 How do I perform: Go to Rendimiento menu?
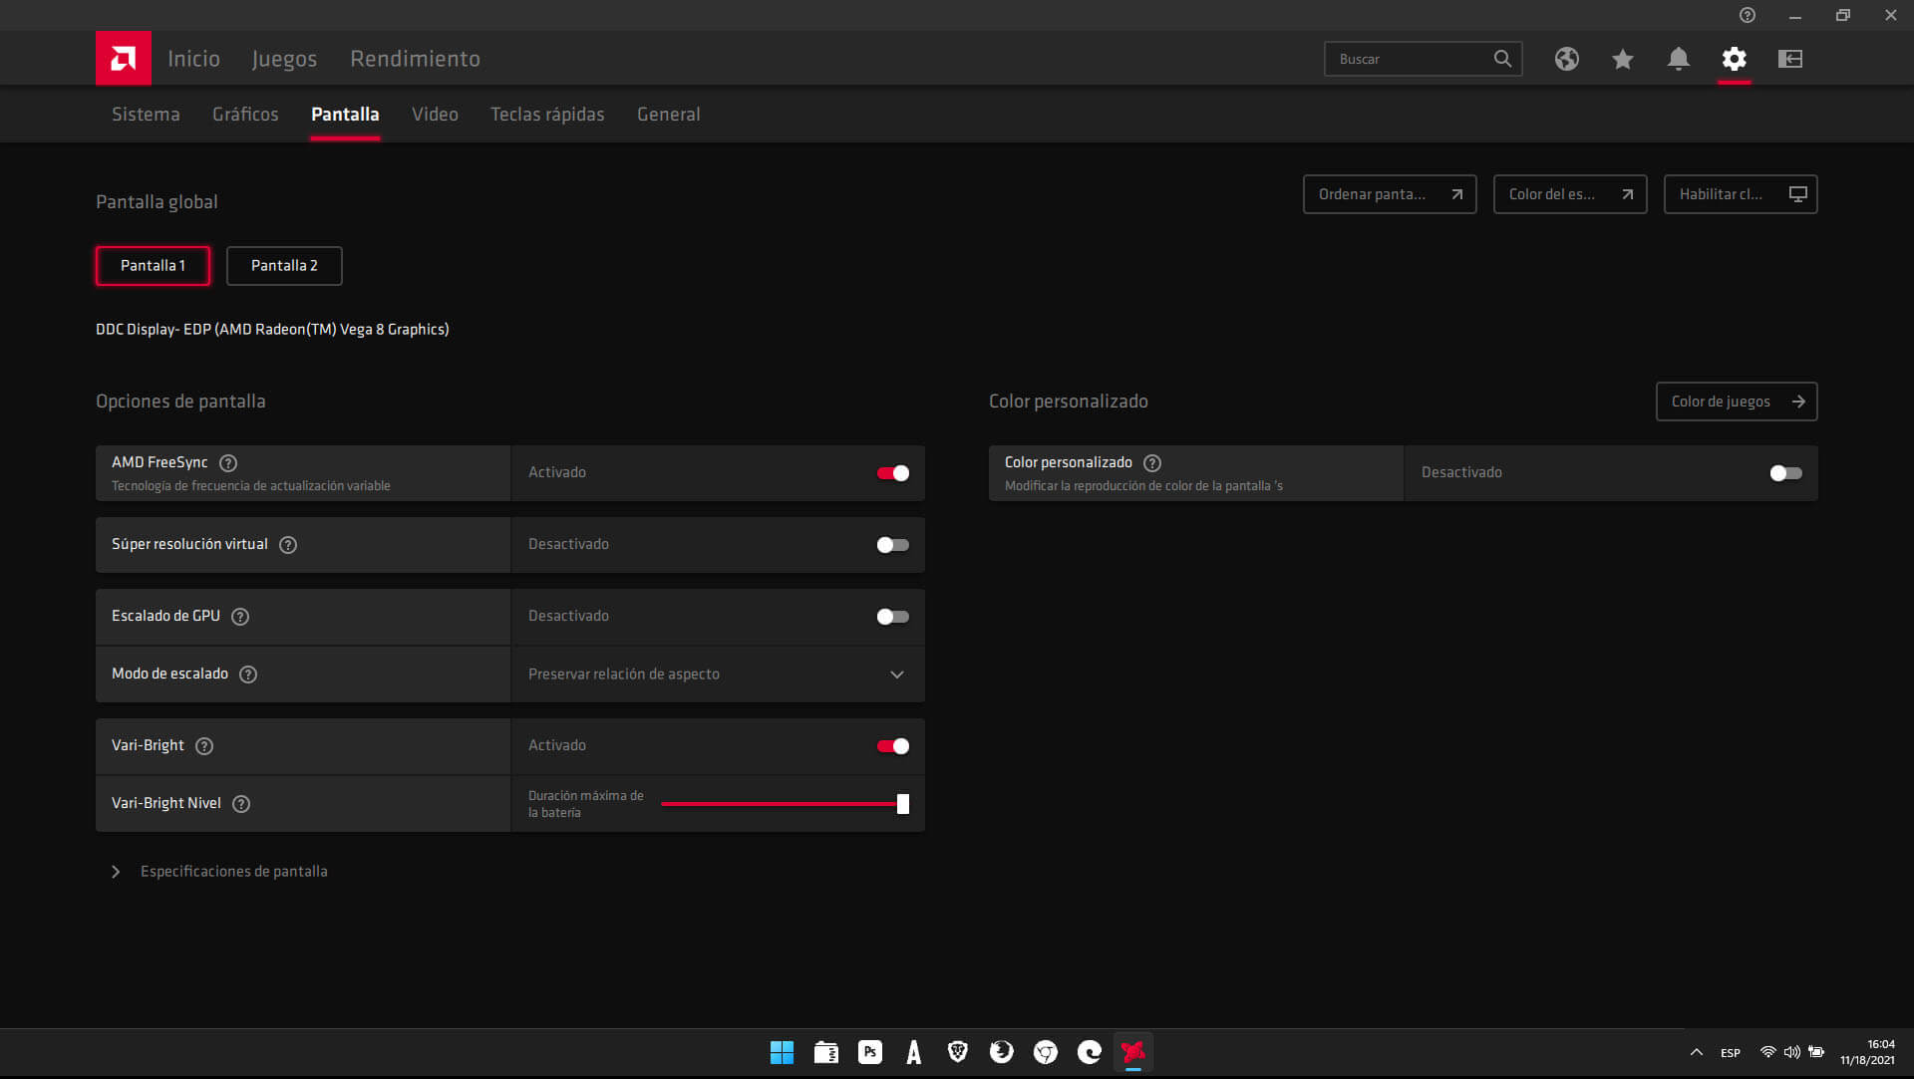pos(415,59)
